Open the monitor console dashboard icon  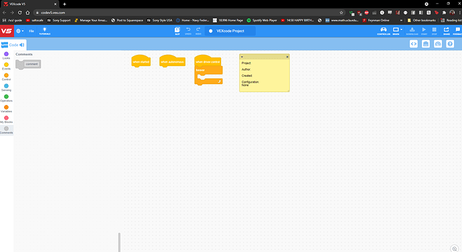[438, 44]
